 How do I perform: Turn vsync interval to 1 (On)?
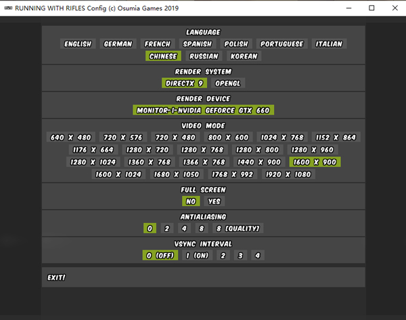click(197, 256)
